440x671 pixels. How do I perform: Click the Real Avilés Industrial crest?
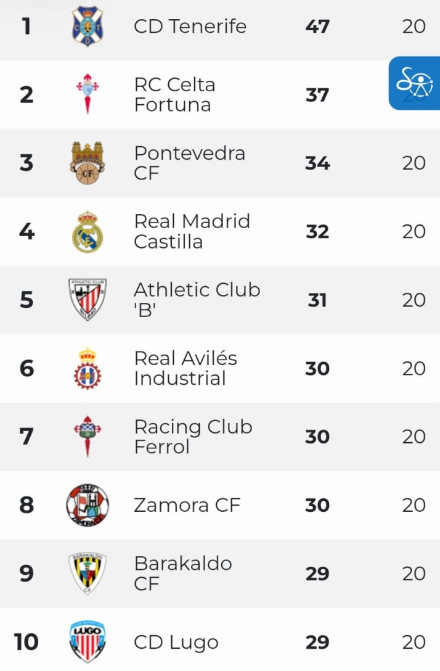click(x=88, y=368)
